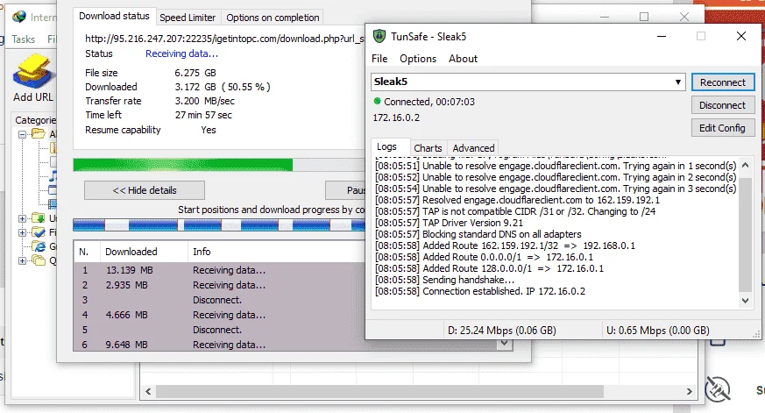The height and width of the screenshot is (413, 765).
Task: Select connection row 3 showing Disconnect
Action: click(x=220, y=300)
